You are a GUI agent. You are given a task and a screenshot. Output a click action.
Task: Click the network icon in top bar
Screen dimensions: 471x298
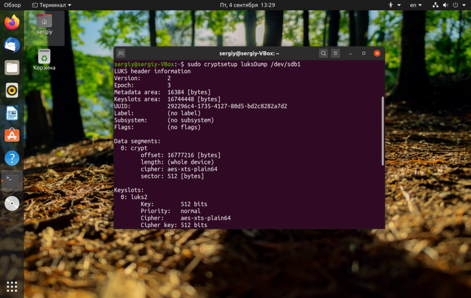[x=435, y=5]
